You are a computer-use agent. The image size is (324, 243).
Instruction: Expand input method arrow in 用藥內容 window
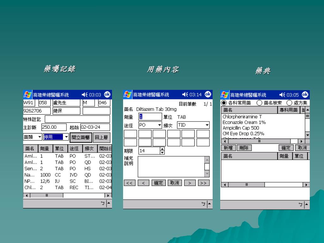pos(209,204)
